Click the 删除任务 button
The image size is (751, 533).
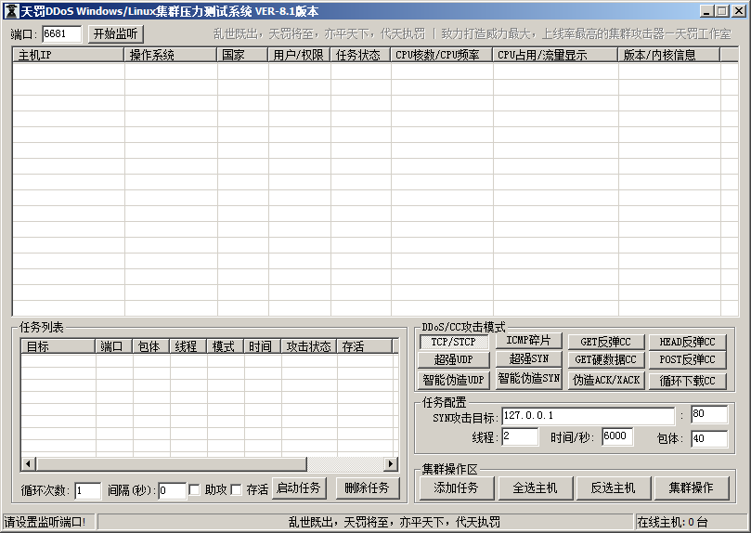coord(367,488)
